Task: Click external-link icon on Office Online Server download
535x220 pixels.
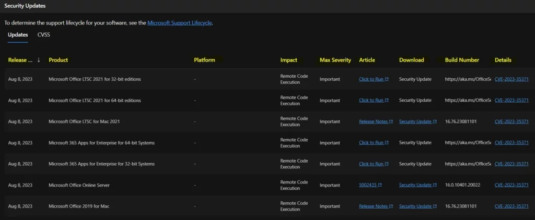Action: (435, 185)
